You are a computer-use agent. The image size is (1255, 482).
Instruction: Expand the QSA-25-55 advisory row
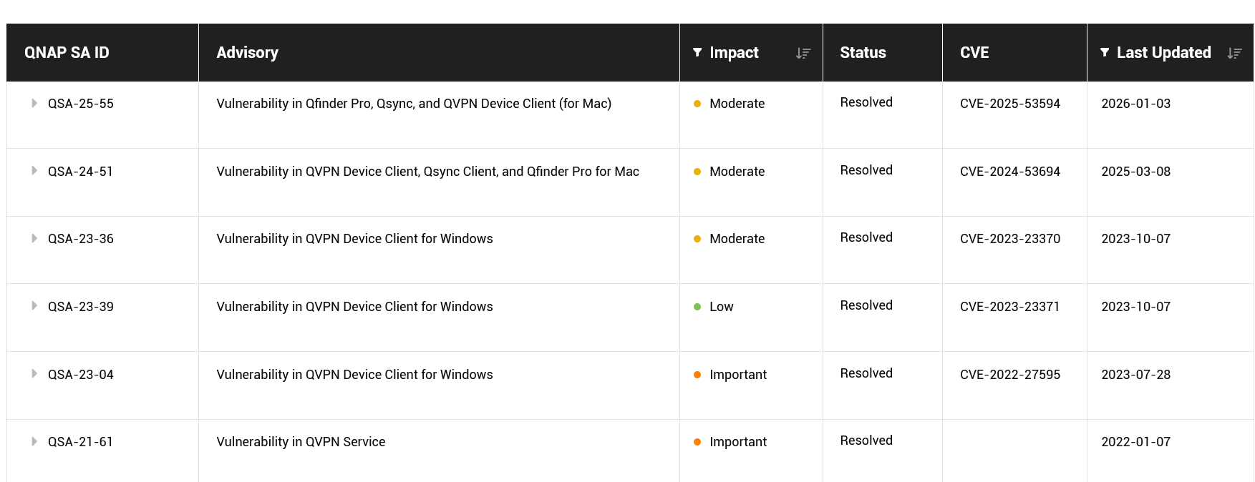(x=34, y=103)
